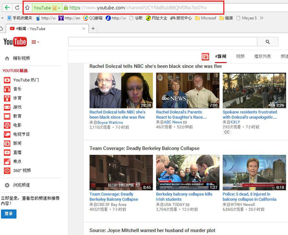The width and height of the screenshot is (288, 235).
Task: Click the red news channel icon
Action: [205, 57]
